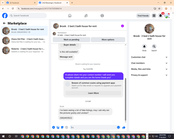Open the emoji picker in message box
Image resolution: width=174 pixels, height=139 pixels.
click(x=118, y=127)
